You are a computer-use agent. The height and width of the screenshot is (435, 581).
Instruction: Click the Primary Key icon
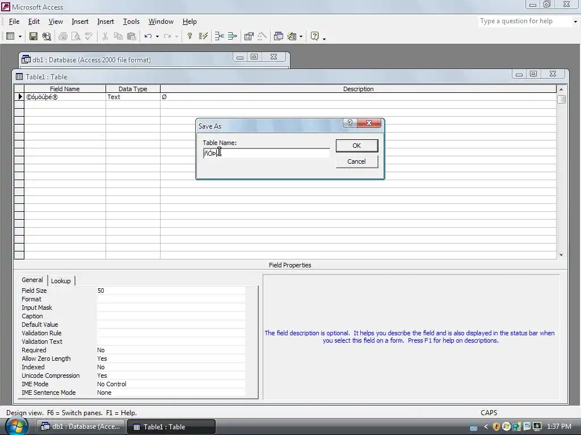pyautogui.click(x=190, y=36)
